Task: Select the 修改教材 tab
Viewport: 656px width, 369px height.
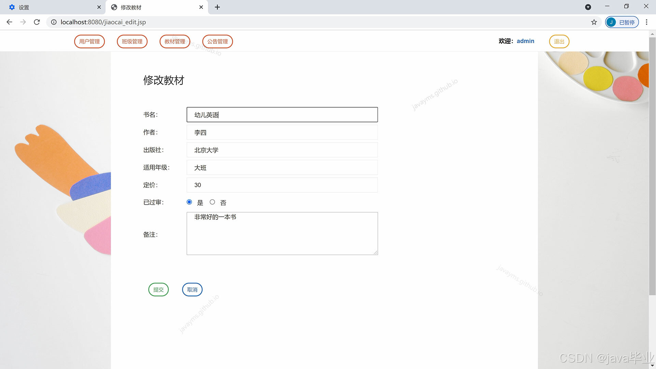Action: coord(156,7)
